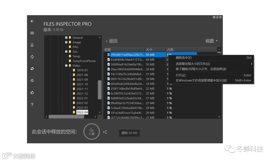Click the 返回 back link
This screenshot has height=161, width=272.
(111, 41)
